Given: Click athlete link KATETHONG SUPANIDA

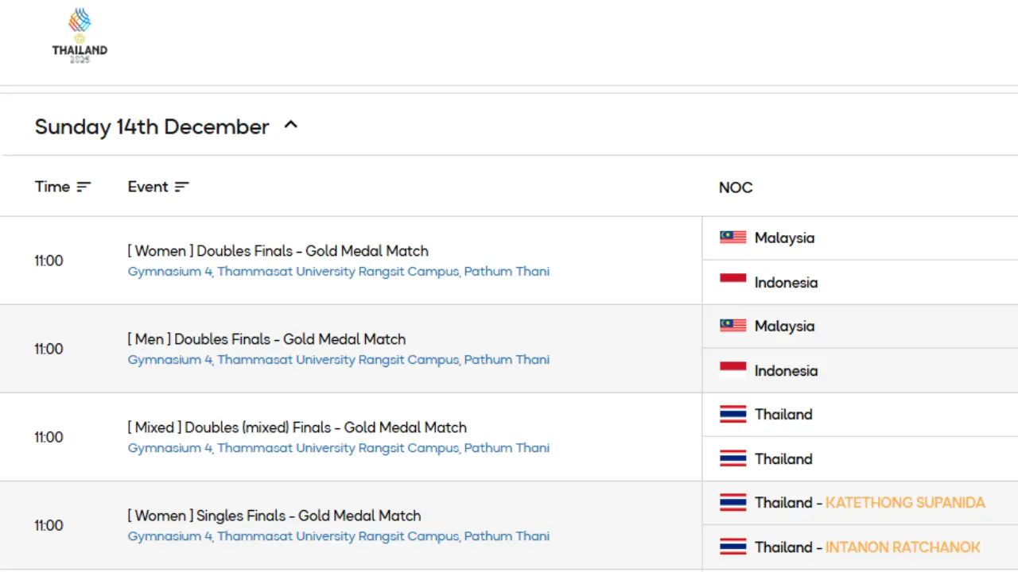Looking at the screenshot, I should coord(905,502).
